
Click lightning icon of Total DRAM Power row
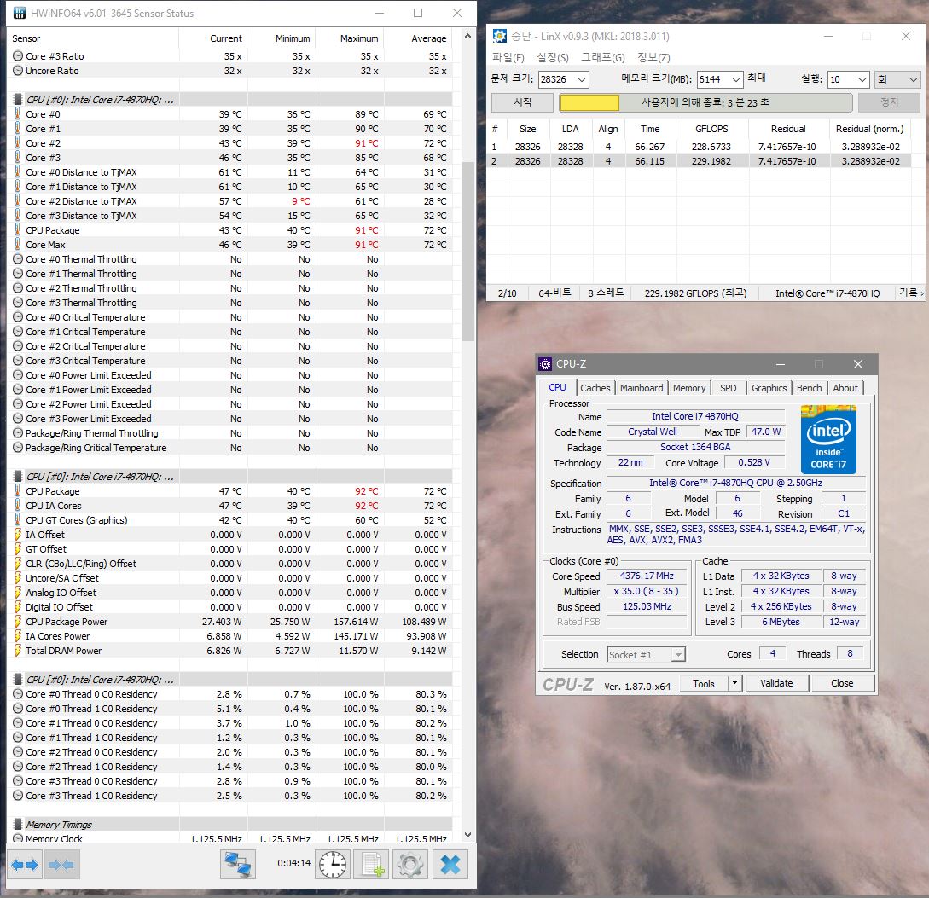coord(18,651)
